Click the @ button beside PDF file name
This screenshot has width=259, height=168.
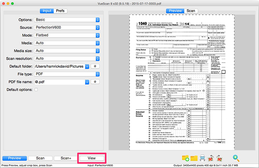[x=95, y=82]
